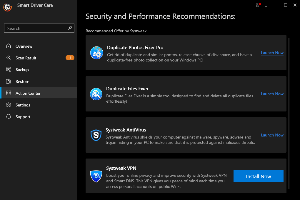Image resolution: width=300 pixels, height=200 pixels.
Task: Click the 'Security and Performance Recommendations:' heading
Action: [x=161, y=16]
